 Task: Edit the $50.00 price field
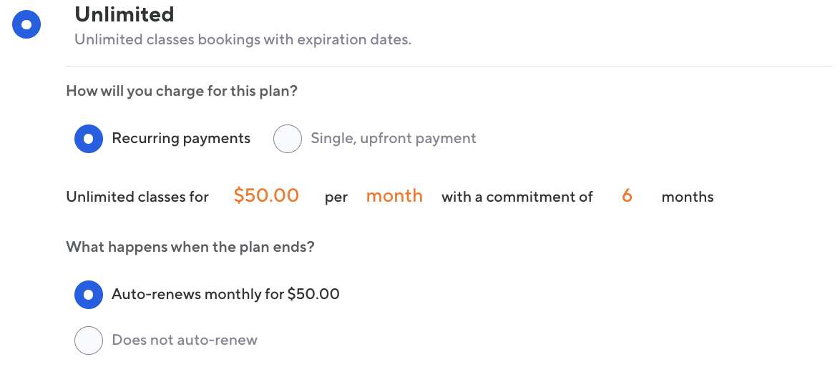(266, 196)
